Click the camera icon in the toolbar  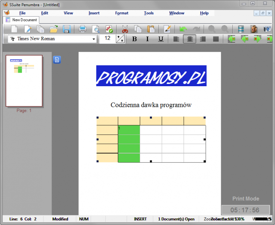pyautogui.click(x=267, y=29)
